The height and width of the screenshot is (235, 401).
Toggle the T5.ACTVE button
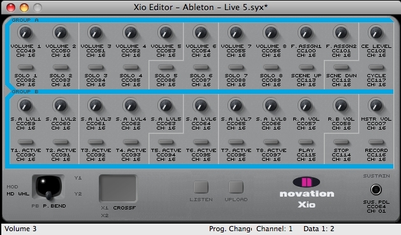point(166,142)
